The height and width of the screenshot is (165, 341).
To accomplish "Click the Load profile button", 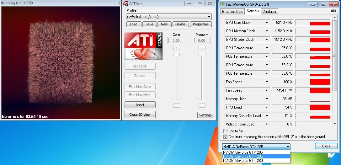I will [134, 24].
